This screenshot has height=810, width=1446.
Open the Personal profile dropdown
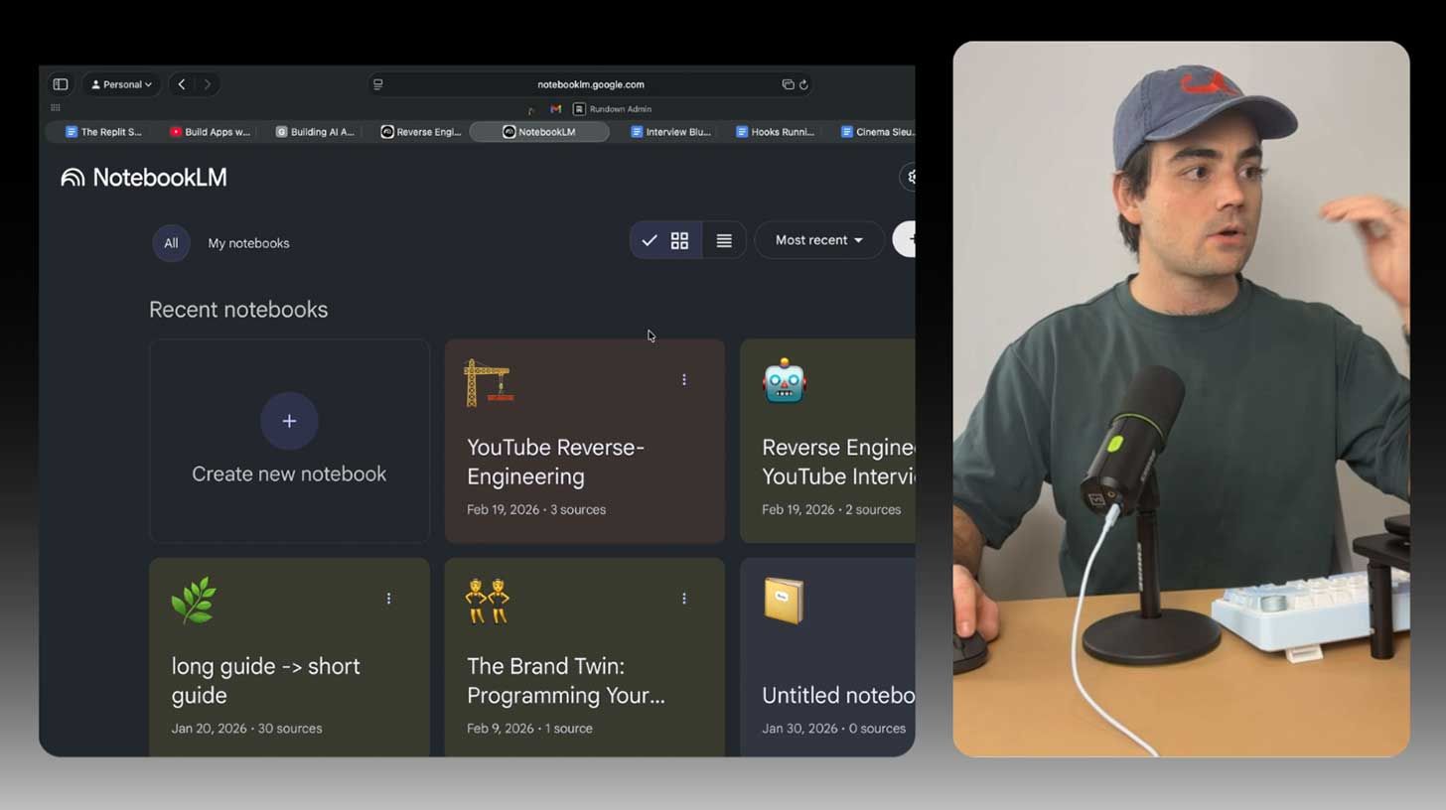(122, 84)
